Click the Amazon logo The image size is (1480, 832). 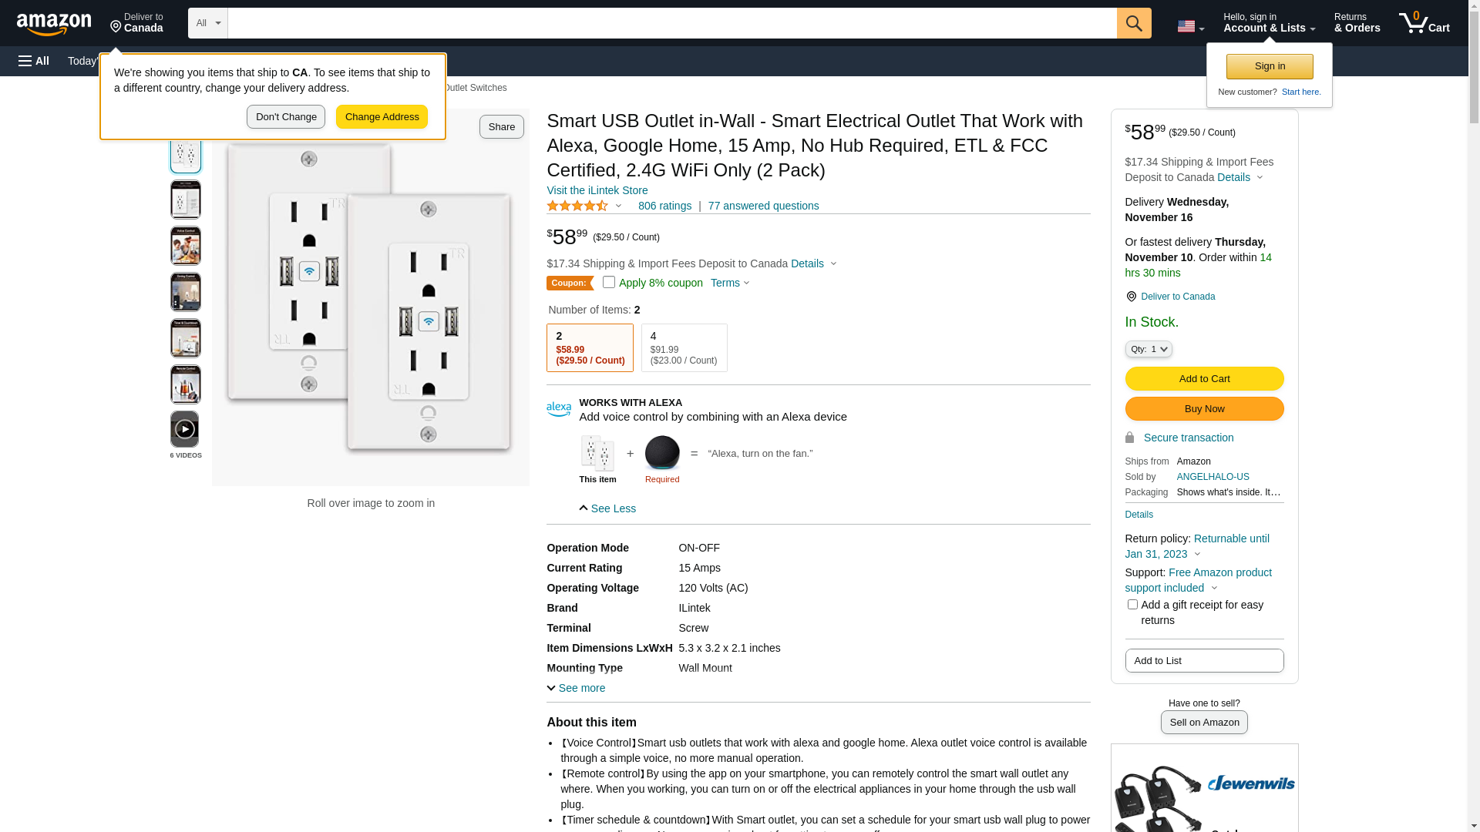pos(54,24)
